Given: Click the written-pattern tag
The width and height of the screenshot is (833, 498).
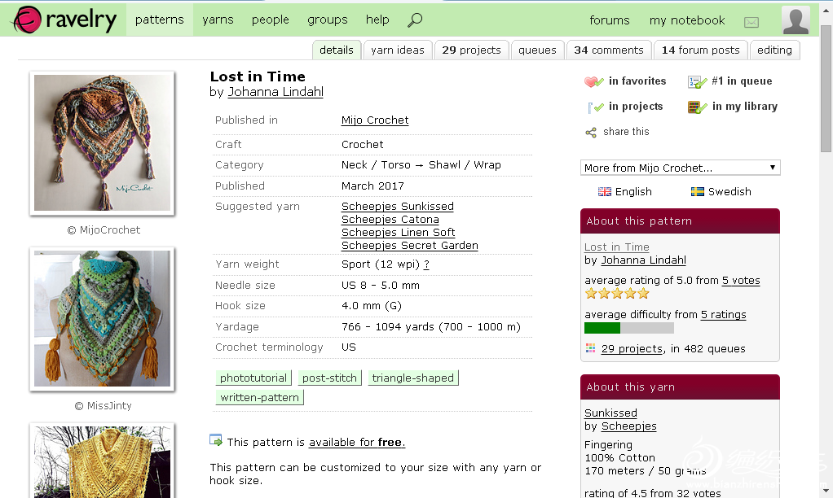Looking at the screenshot, I should click(259, 397).
